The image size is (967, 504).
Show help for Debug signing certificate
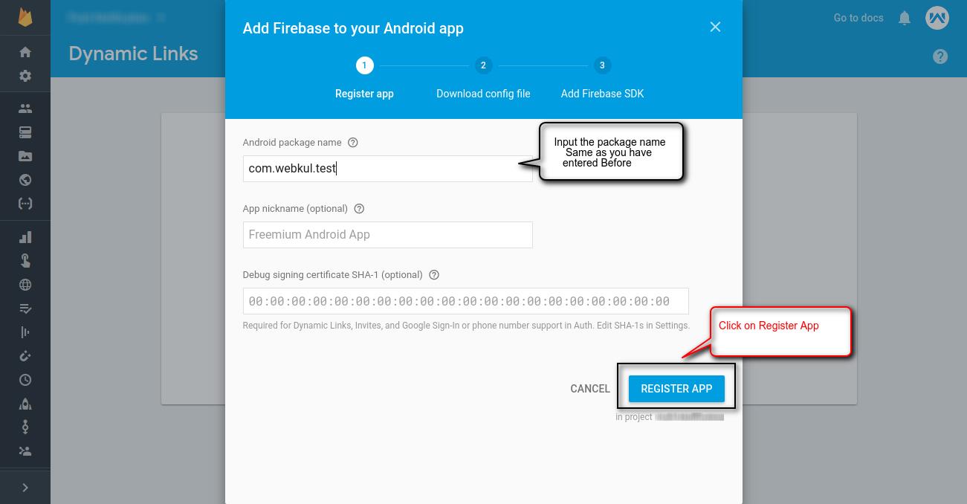click(x=434, y=275)
